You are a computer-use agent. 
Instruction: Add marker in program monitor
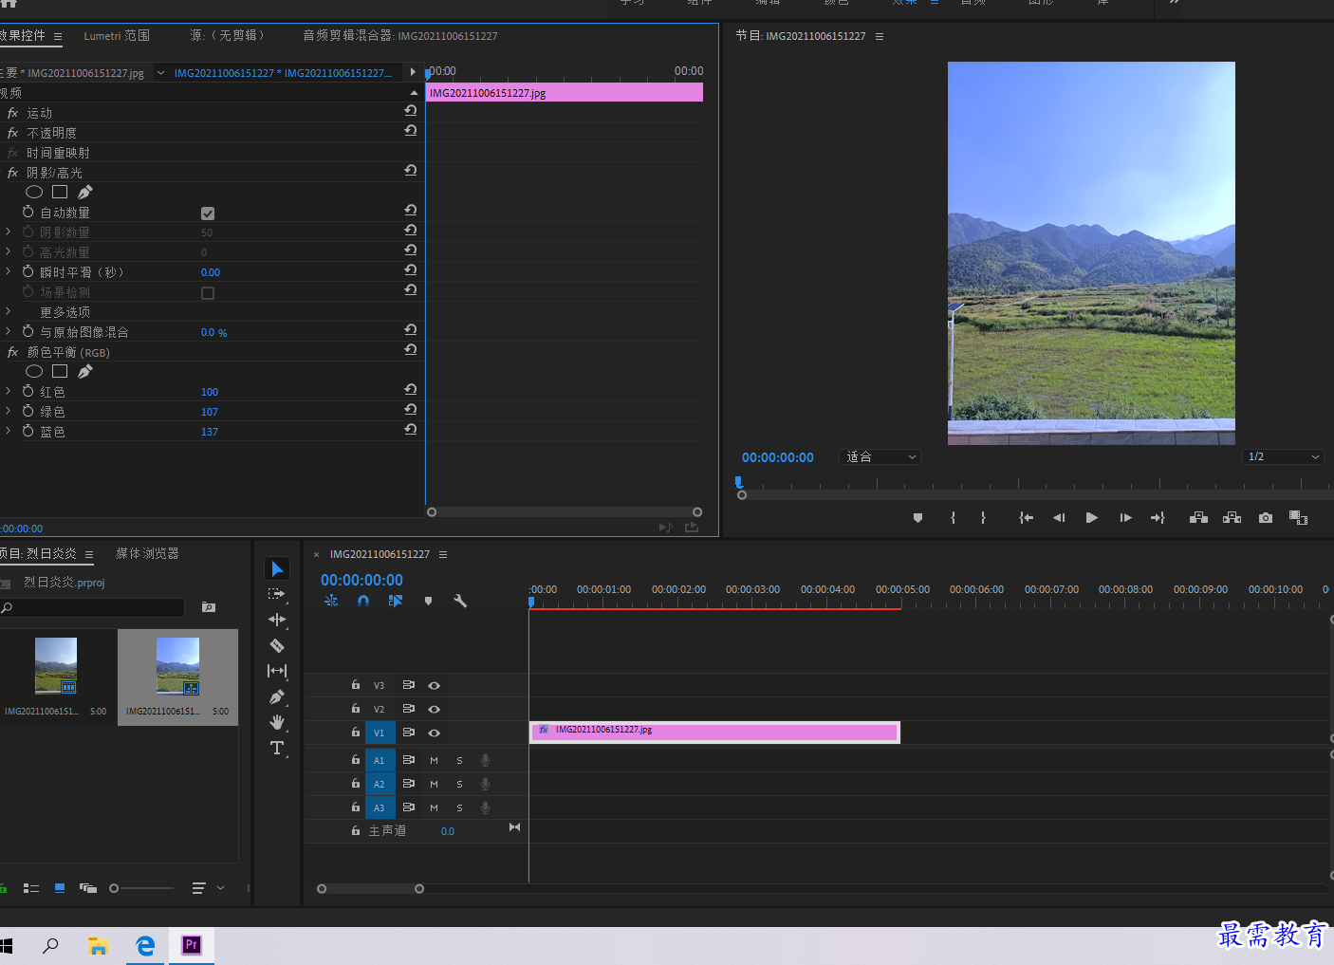click(x=917, y=518)
